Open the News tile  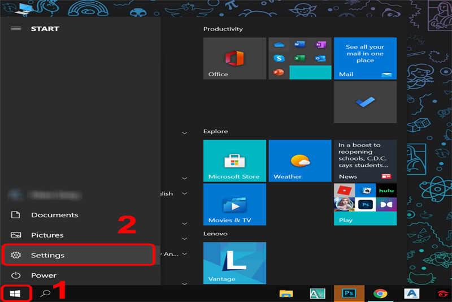[x=365, y=161]
